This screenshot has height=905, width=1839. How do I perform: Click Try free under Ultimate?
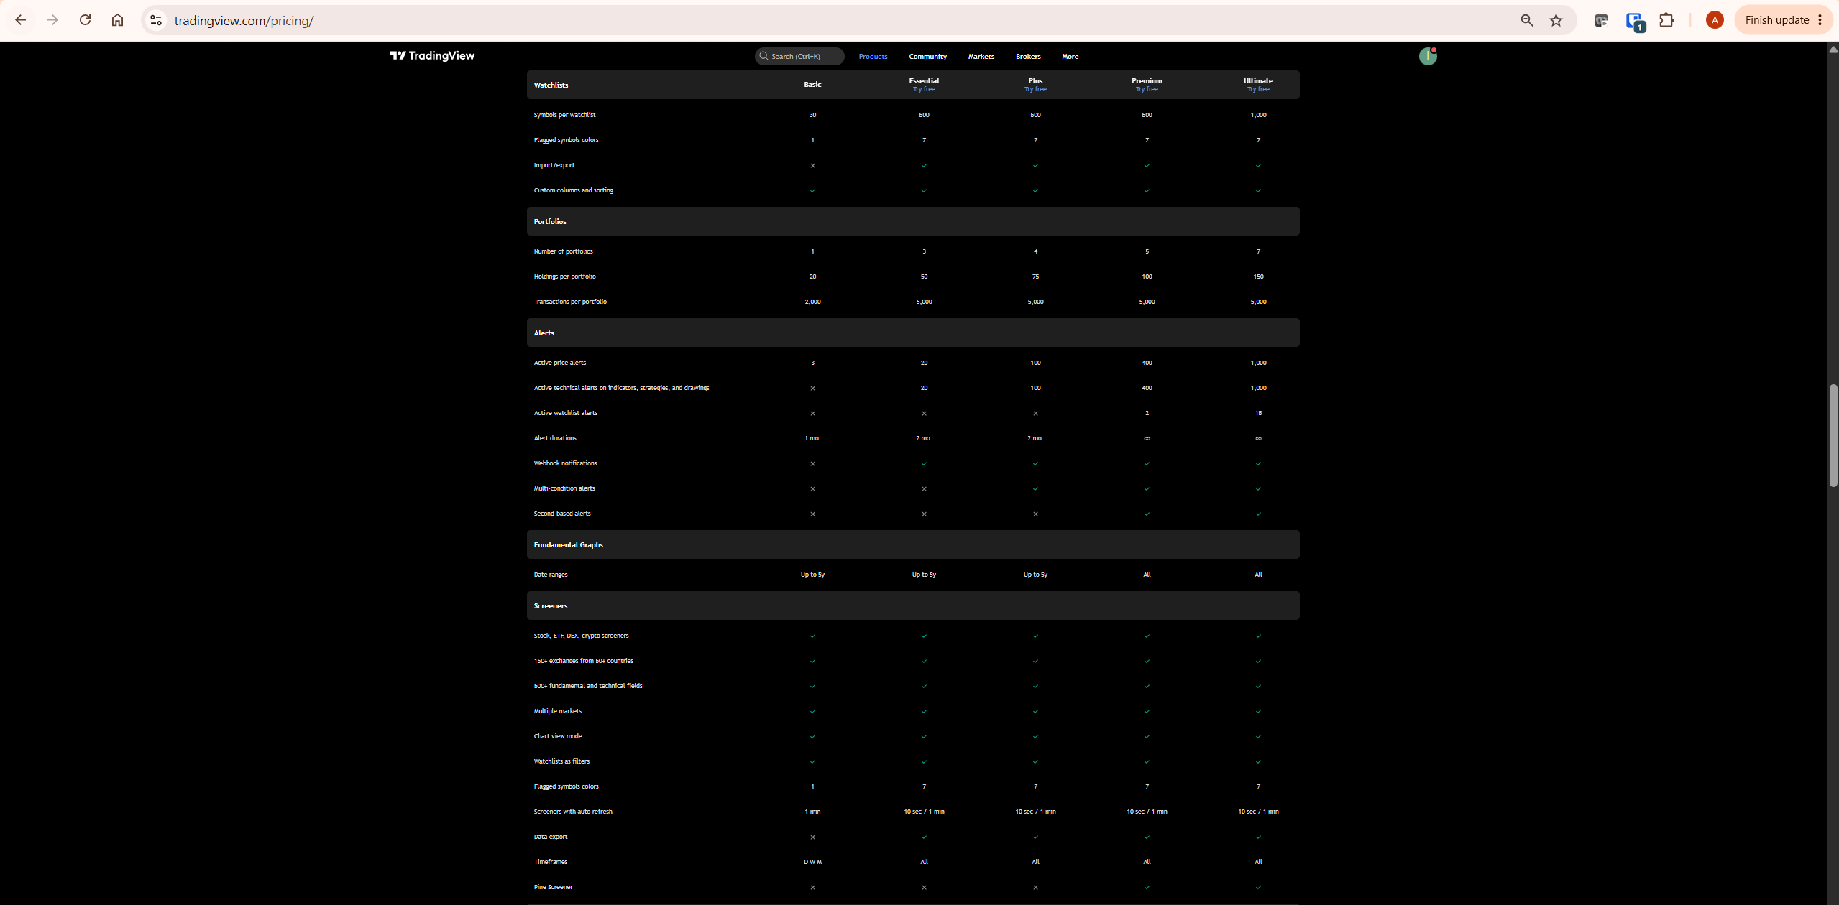pyautogui.click(x=1258, y=90)
